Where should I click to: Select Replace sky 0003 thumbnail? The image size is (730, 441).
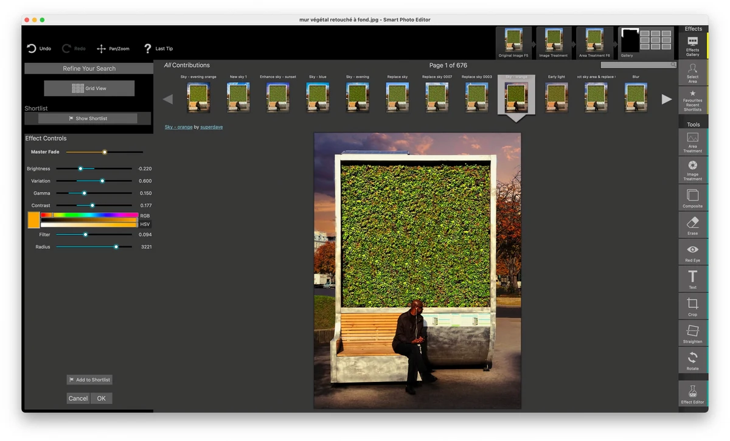477,97
